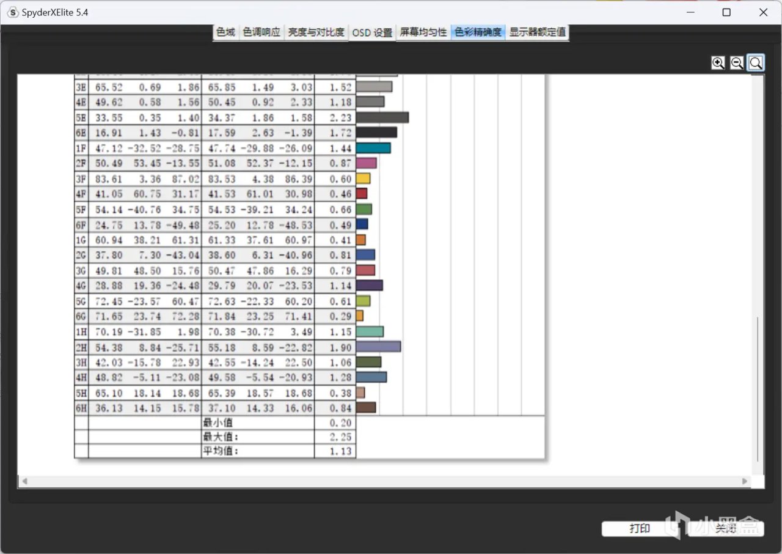The width and height of the screenshot is (782, 554).
Task: Click the lime green color bar for row 5G
Action: (364, 301)
